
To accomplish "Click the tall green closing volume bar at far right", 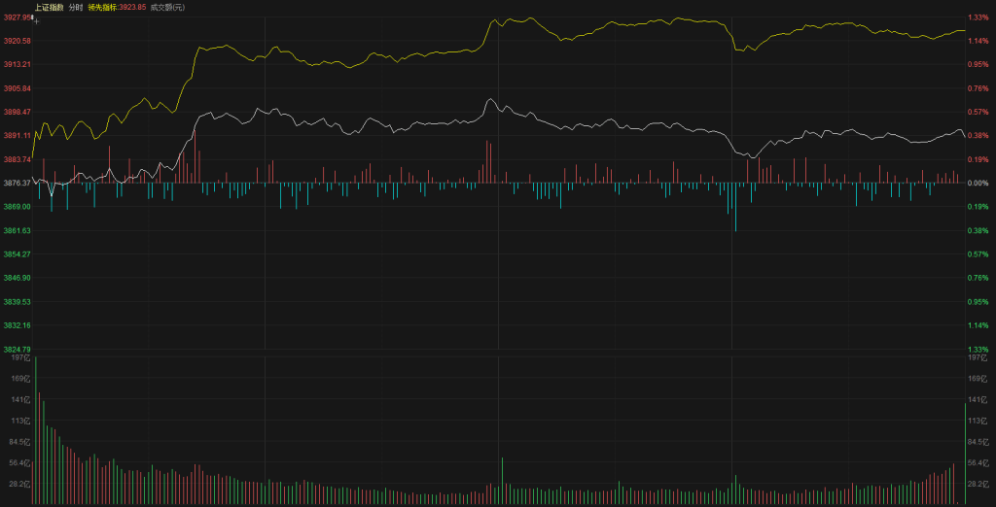I will (x=965, y=454).
